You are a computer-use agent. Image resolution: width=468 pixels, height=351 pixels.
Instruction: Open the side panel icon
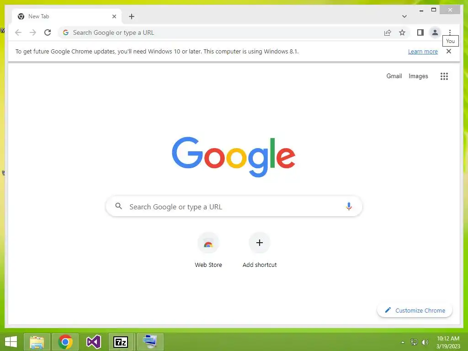tap(420, 32)
